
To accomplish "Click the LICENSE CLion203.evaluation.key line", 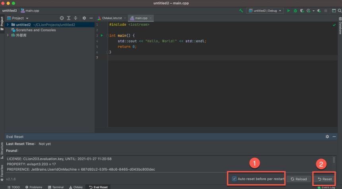I will click(59, 159).
